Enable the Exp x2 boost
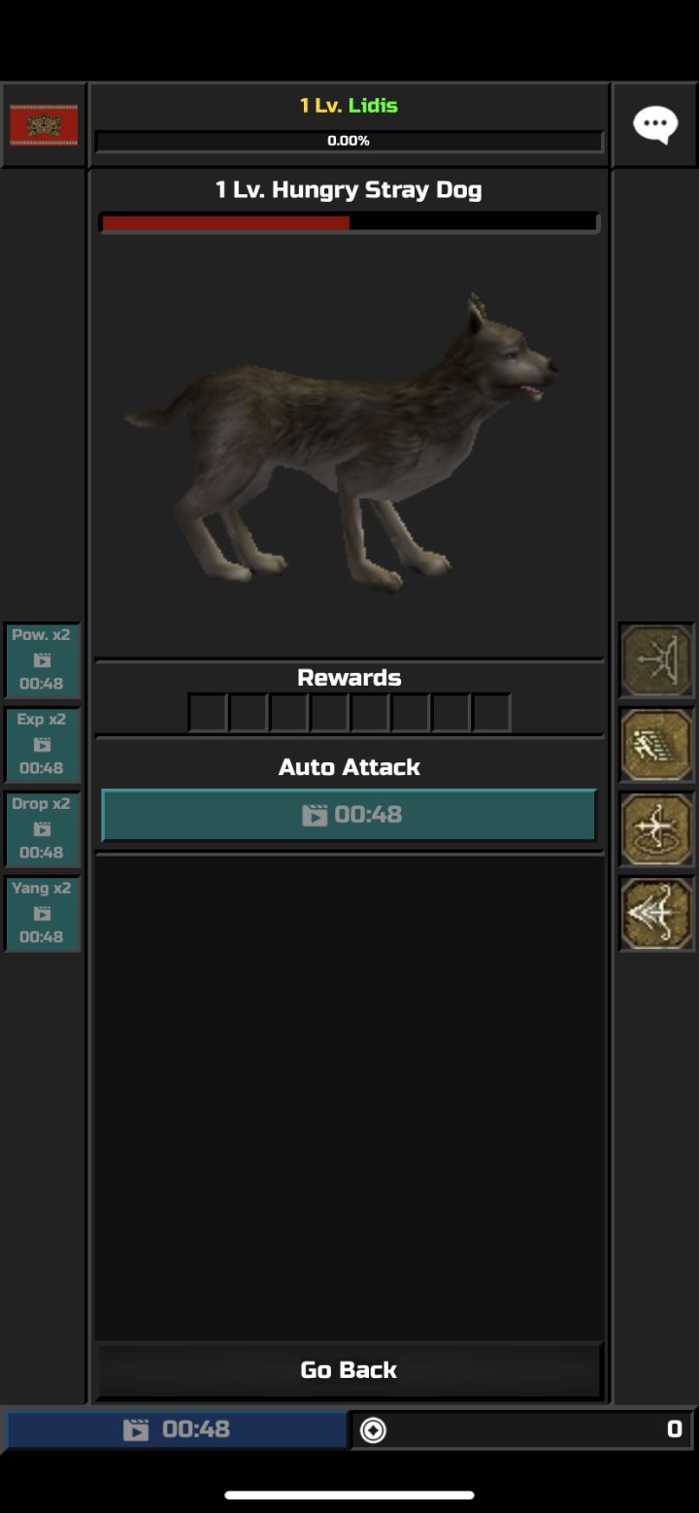 tap(42, 745)
